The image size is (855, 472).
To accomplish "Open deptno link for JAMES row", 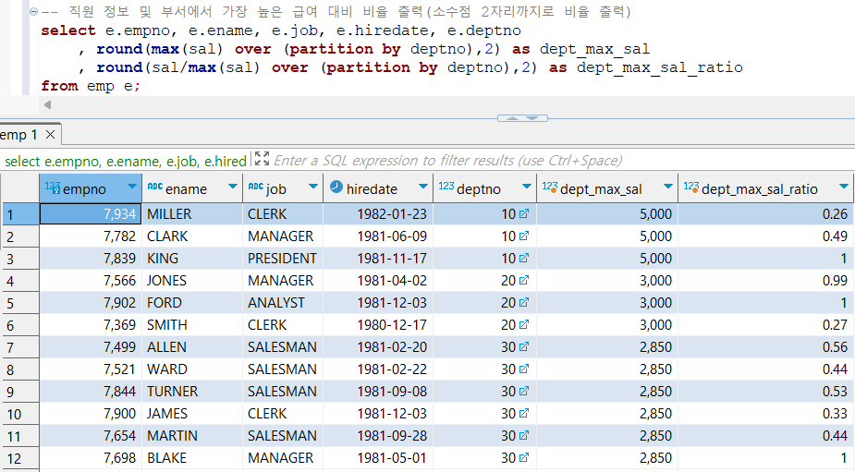I will [524, 413].
